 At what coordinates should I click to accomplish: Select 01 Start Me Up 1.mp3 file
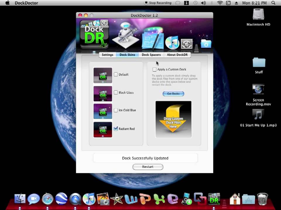[258, 118]
